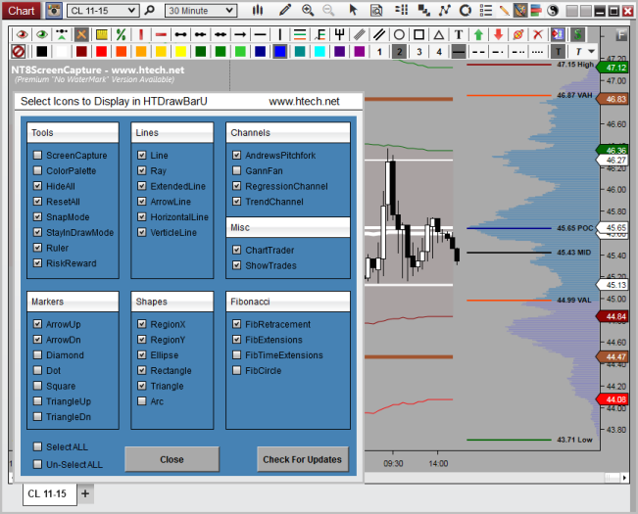Pick the purple color swatch
This screenshot has width=638, height=514.
(360, 52)
